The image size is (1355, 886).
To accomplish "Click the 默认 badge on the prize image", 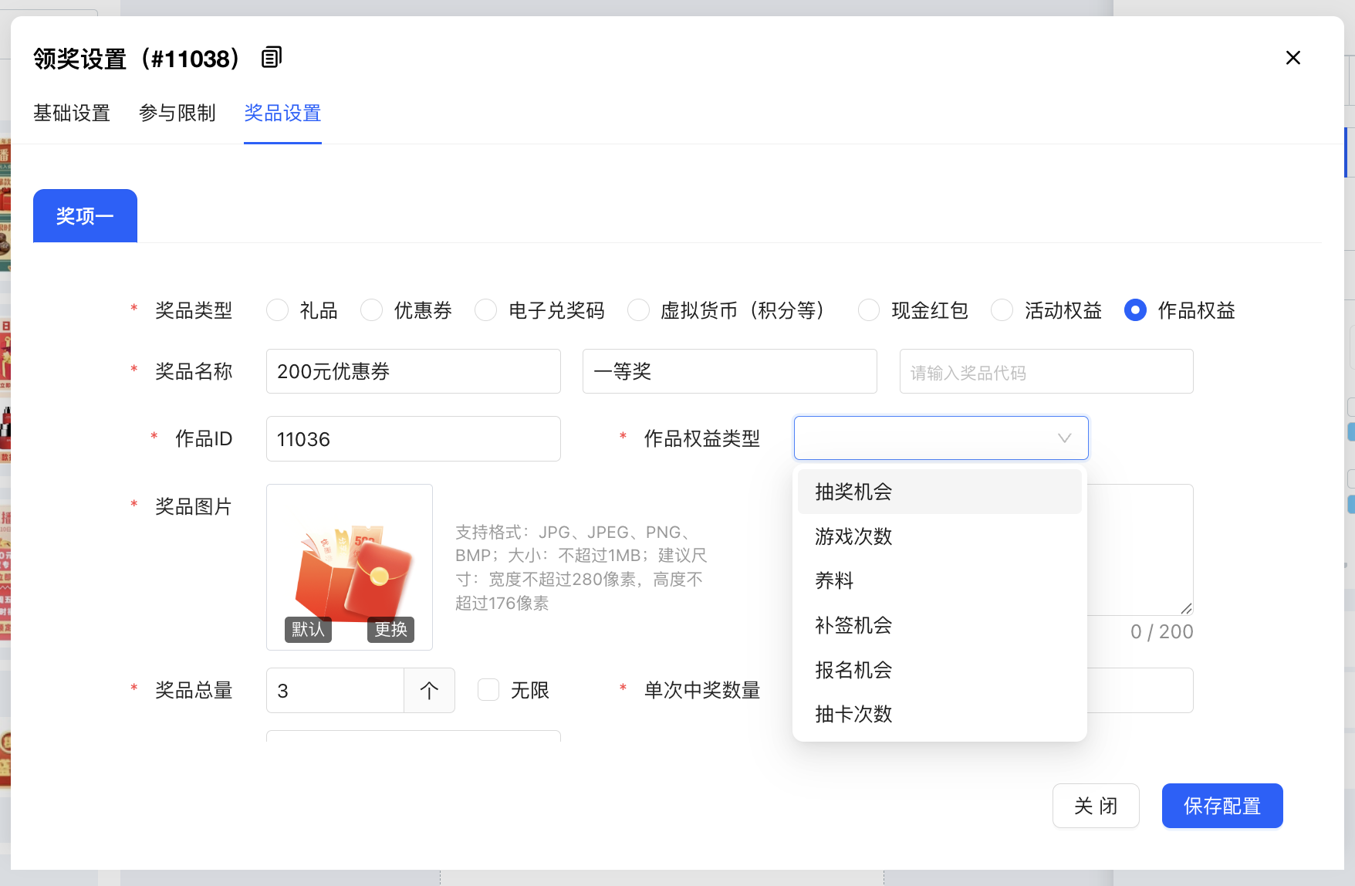I will 308,629.
